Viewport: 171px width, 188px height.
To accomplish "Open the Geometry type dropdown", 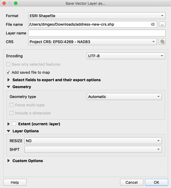I will 124,97.
